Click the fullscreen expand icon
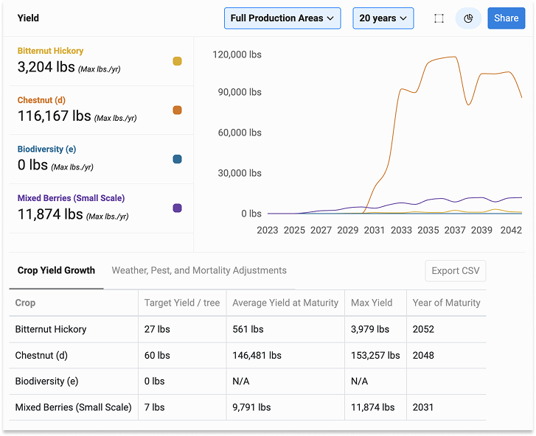The width and height of the screenshot is (536, 436). pos(439,18)
